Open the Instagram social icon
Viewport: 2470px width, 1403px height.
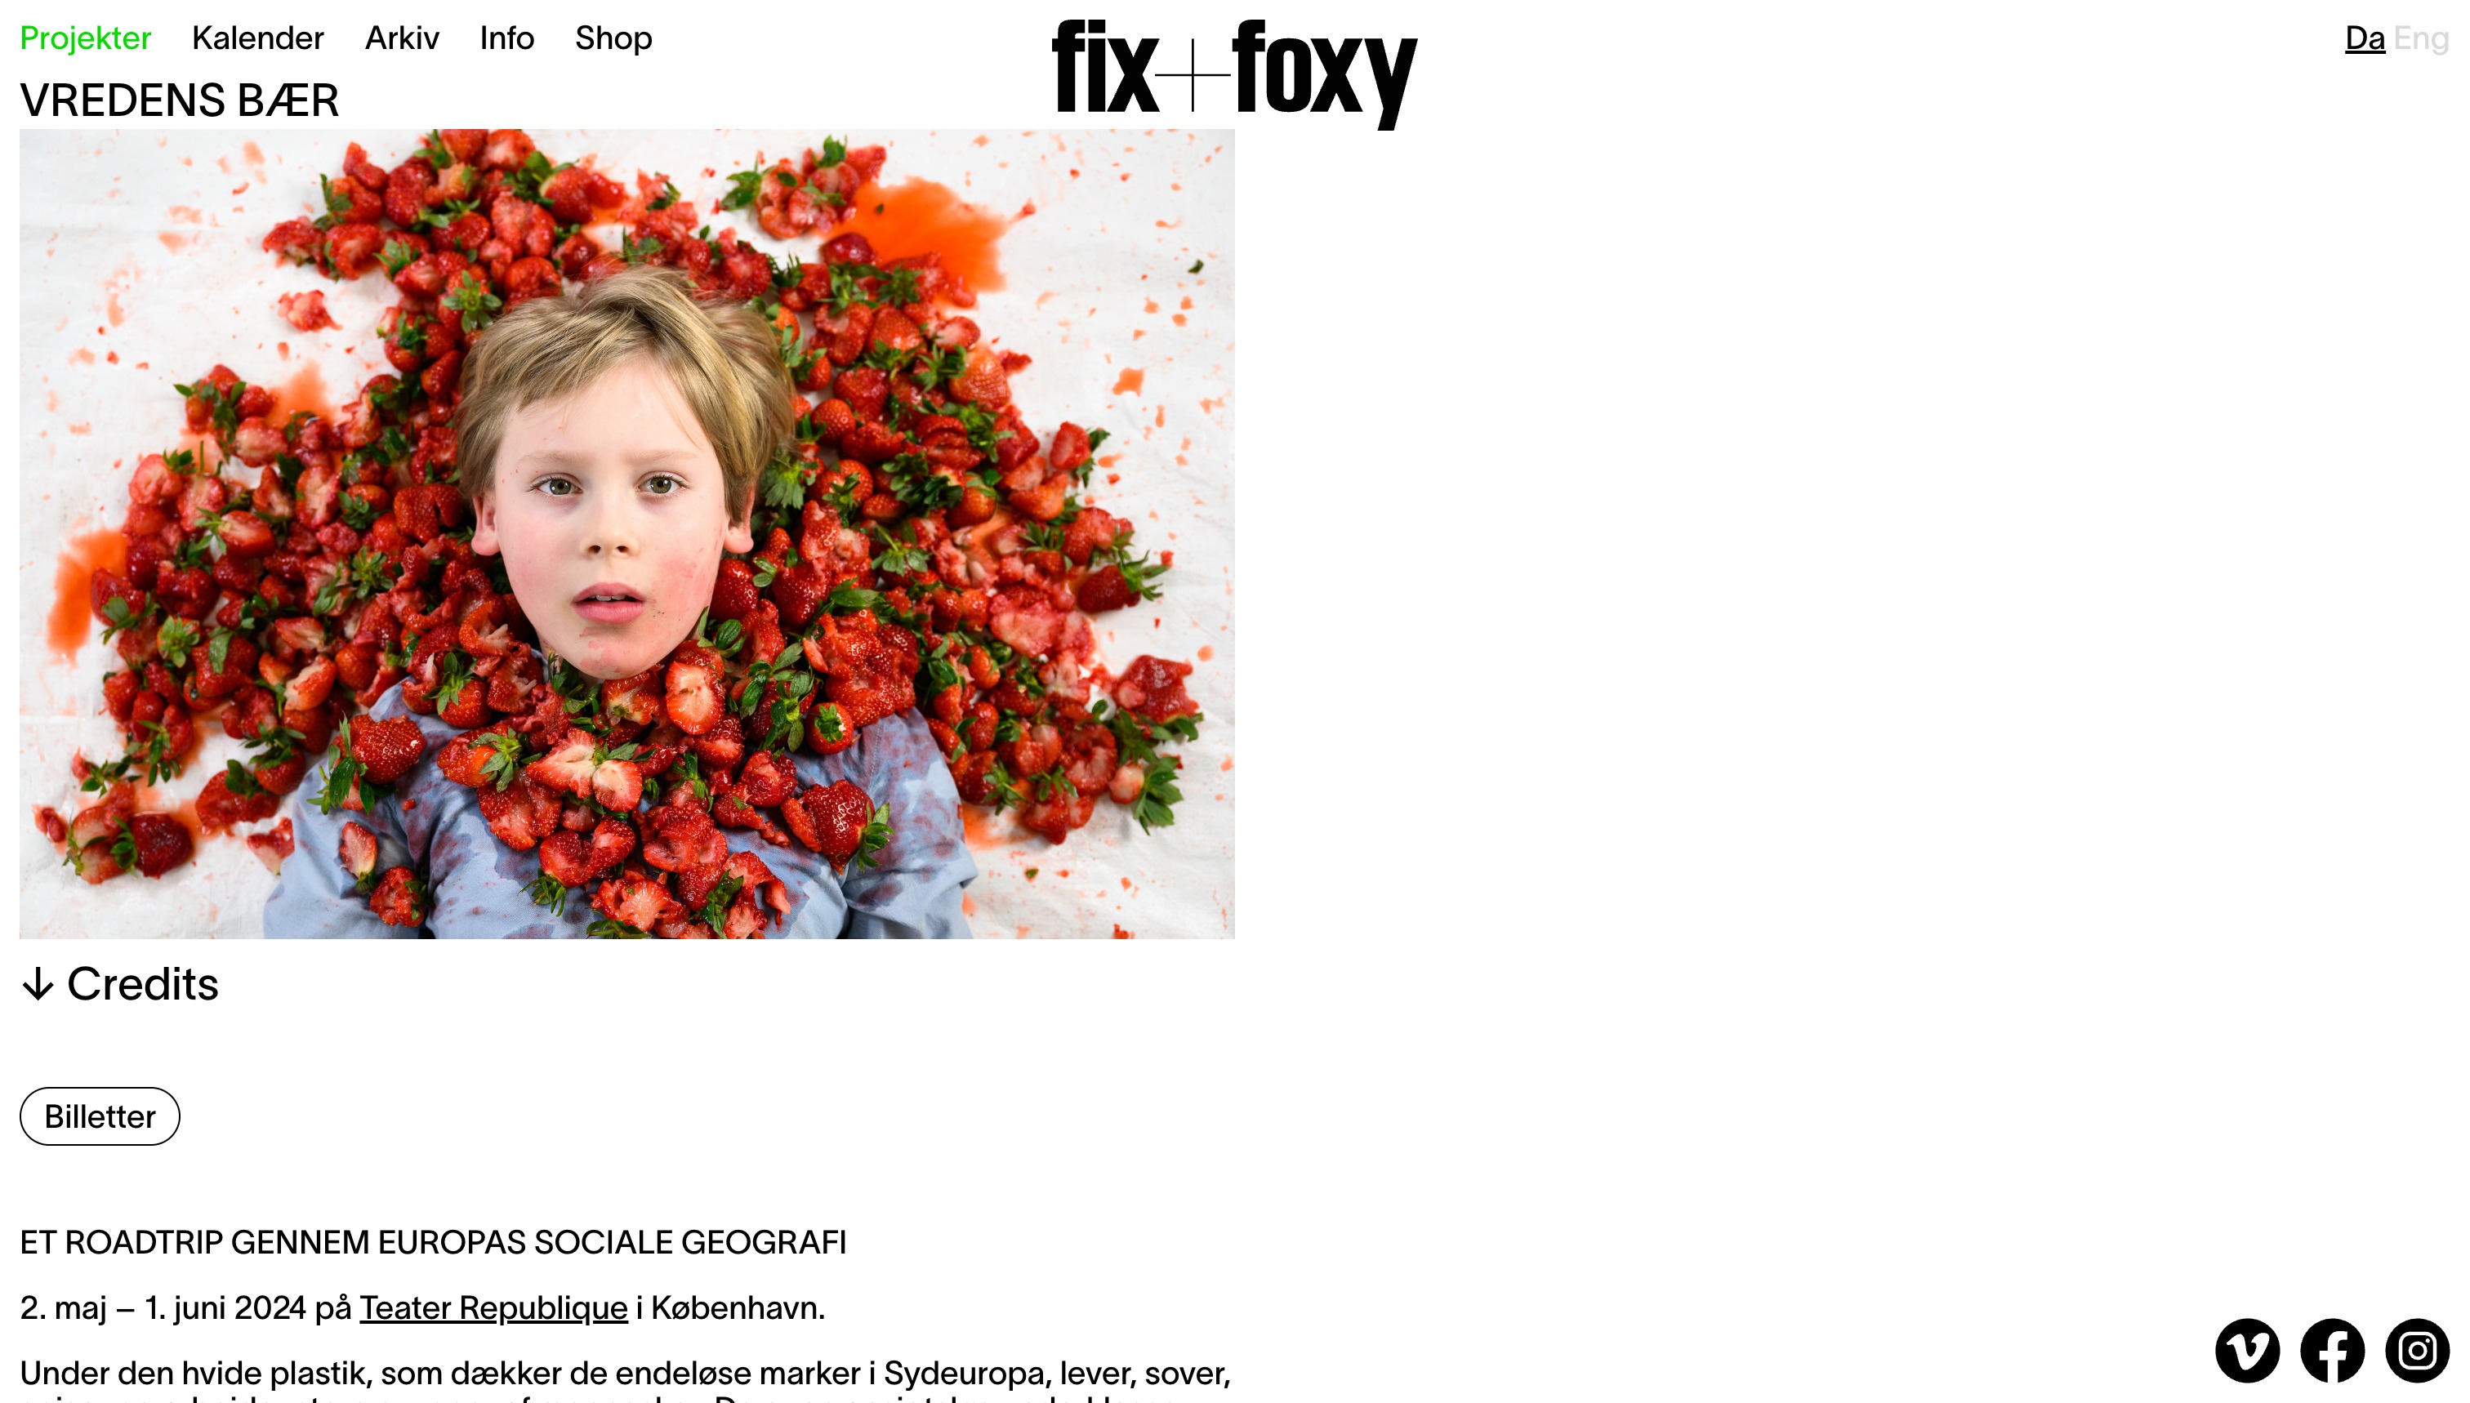pos(2416,1351)
